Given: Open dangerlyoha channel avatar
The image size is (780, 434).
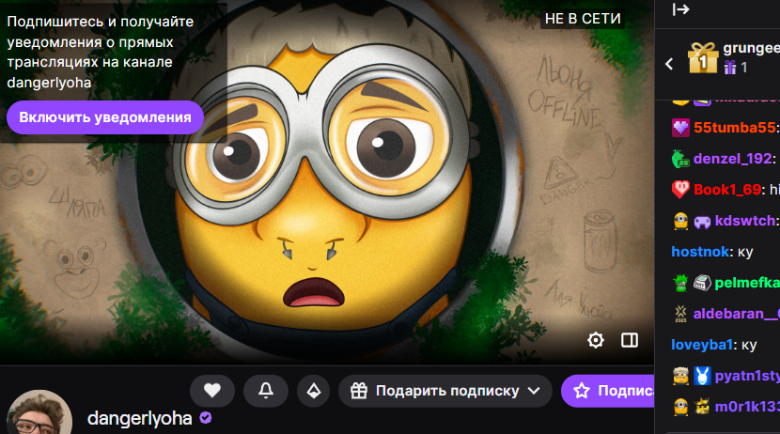Looking at the screenshot, I should click(x=39, y=412).
